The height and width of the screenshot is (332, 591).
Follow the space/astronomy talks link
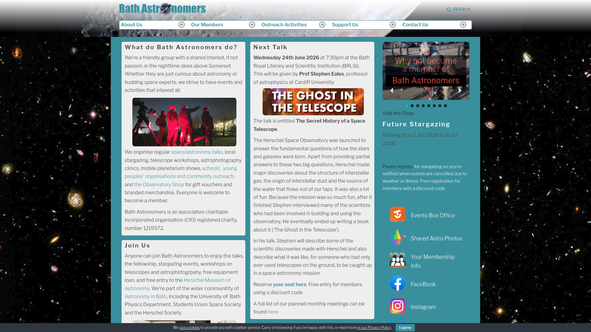click(197, 152)
